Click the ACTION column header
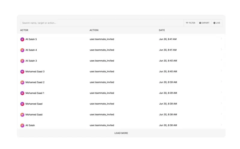Screen dimensions: 240x149 [94, 30]
